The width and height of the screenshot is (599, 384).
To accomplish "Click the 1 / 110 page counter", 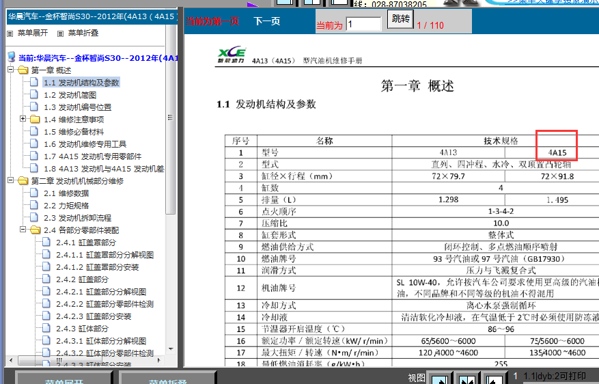I will [430, 25].
